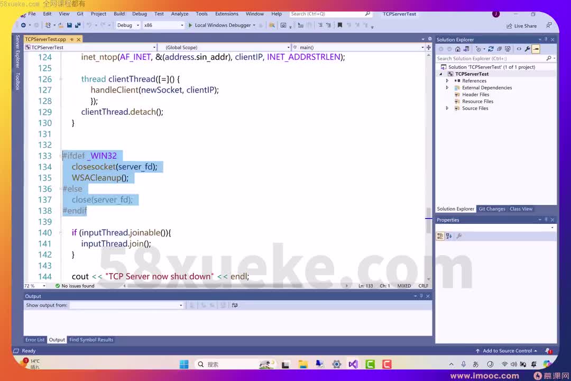The image size is (571, 381).
Task: Switch to Git Changes tab
Action: [492, 209]
